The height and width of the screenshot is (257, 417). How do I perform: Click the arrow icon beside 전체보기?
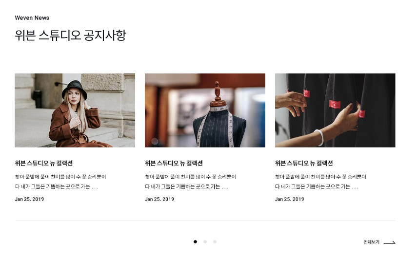click(x=389, y=242)
